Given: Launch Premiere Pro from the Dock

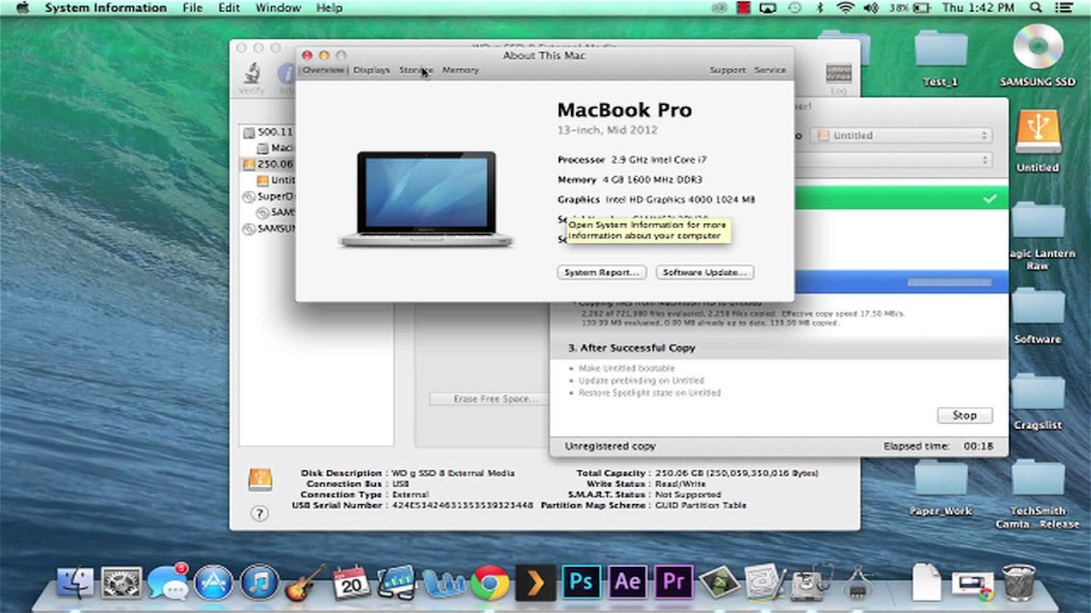Looking at the screenshot, I should click(x=673, y=582).
